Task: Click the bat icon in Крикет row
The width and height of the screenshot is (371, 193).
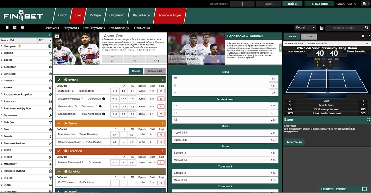Action: [x=50, y=157]
